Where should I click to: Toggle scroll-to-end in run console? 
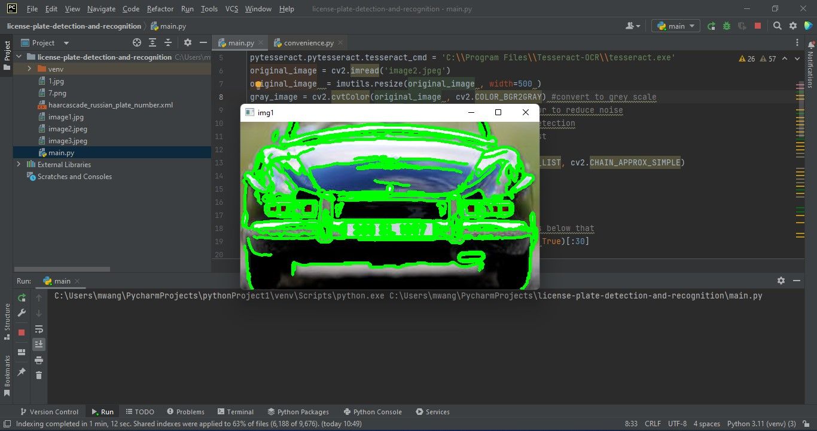[39, 344]
